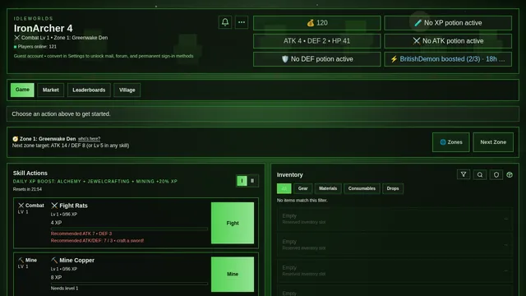Click the Fight Rats XP progress bar
This screenshot has height=296, width=526.
point(129,229)
